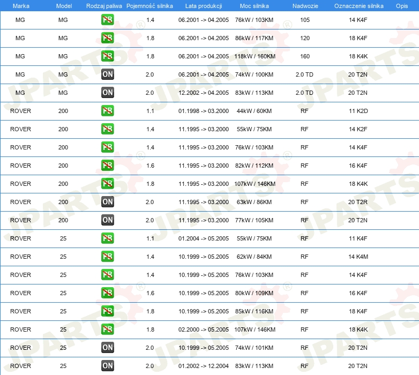
Task: Click petrol icon for Rover 200 1.8 18 K4K
Action: pyautogui.click(x=107, y=184)
